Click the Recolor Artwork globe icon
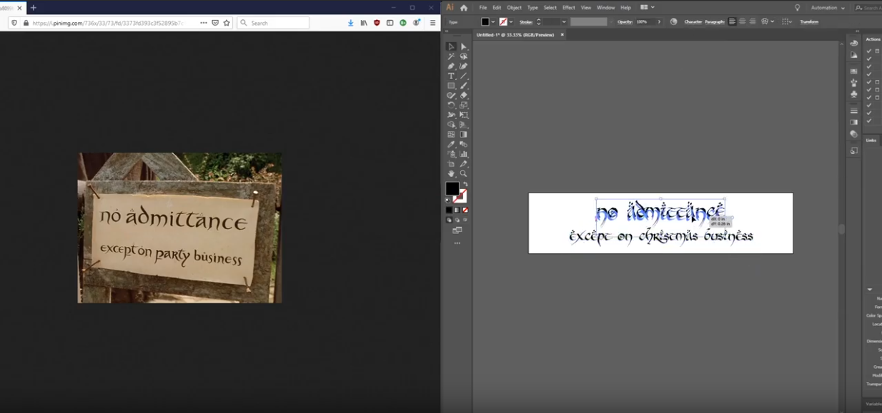The height and width of the screenshot is (413, 882). pyautogui.click(x=673, y=22)
